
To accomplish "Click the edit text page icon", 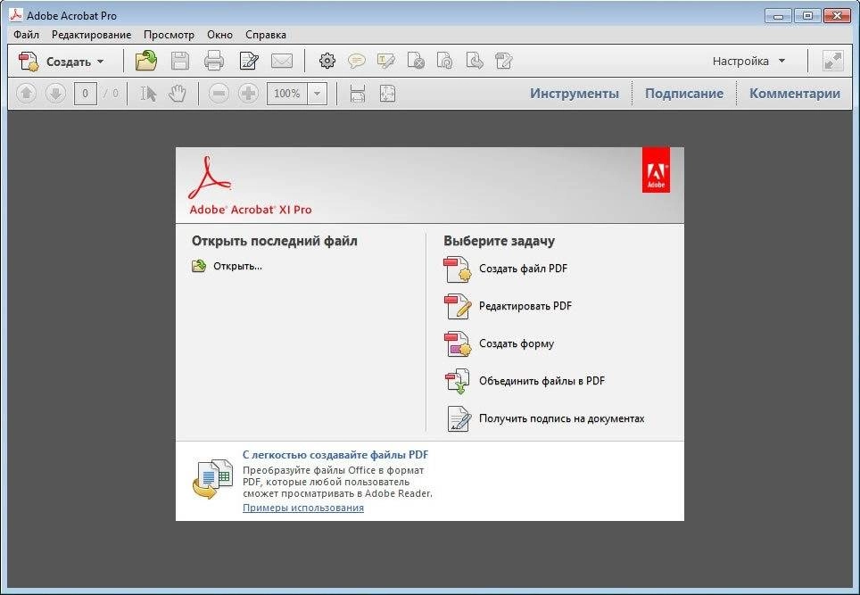I will 503,61.
